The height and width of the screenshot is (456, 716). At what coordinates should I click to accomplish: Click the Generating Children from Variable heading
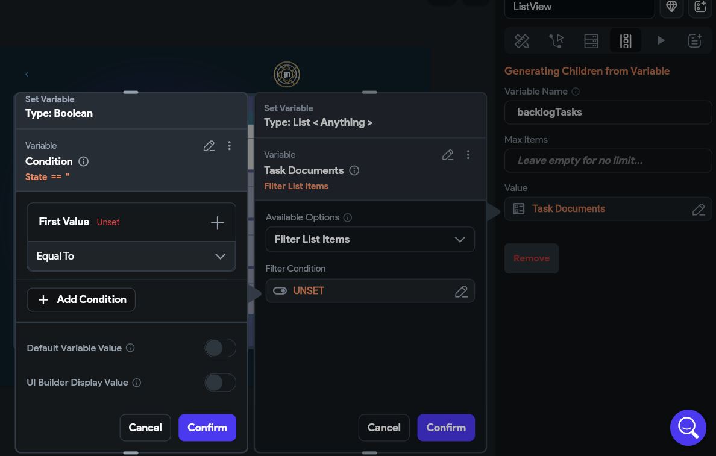[587, 71]
